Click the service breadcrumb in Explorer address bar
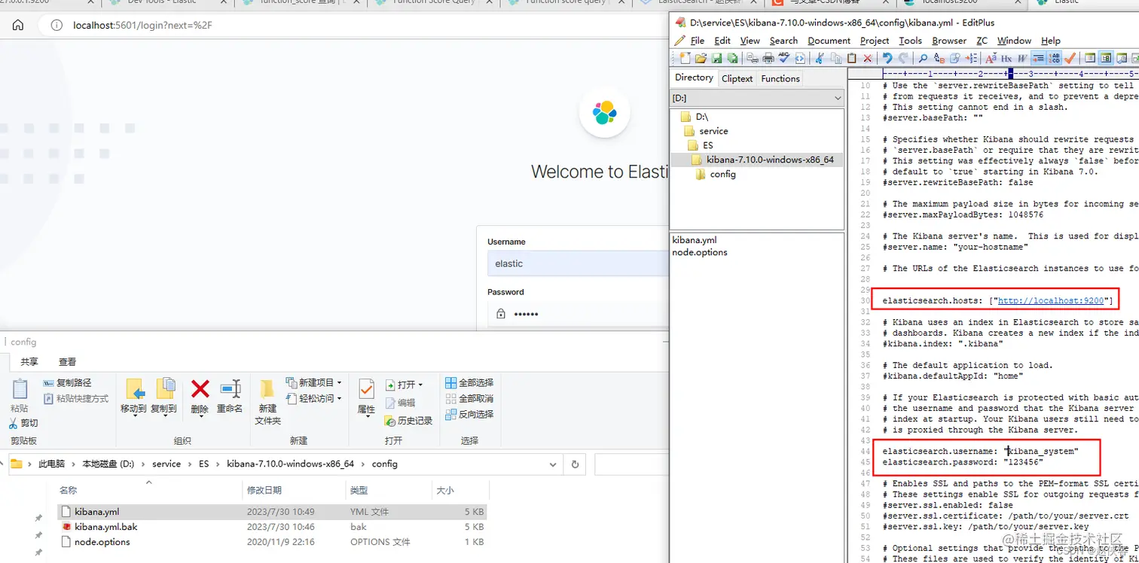The image size is (1139, 563). [166, 464]
